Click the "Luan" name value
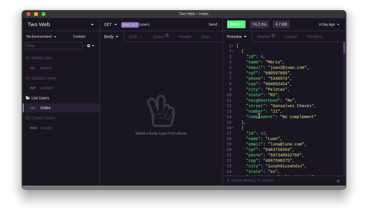Image resolution: width=368 pixels, height=214 pixels. point(273,139)
